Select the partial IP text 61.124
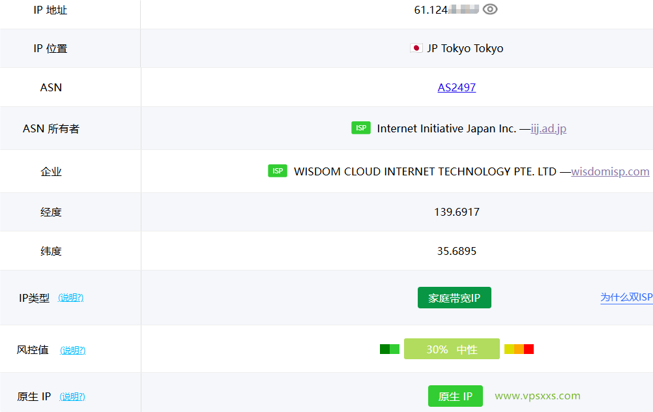 pyautogui.click(x=431, y=10)
